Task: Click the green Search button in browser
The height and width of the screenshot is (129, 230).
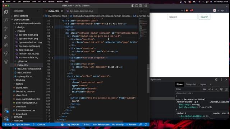Action: pos(204,17)
